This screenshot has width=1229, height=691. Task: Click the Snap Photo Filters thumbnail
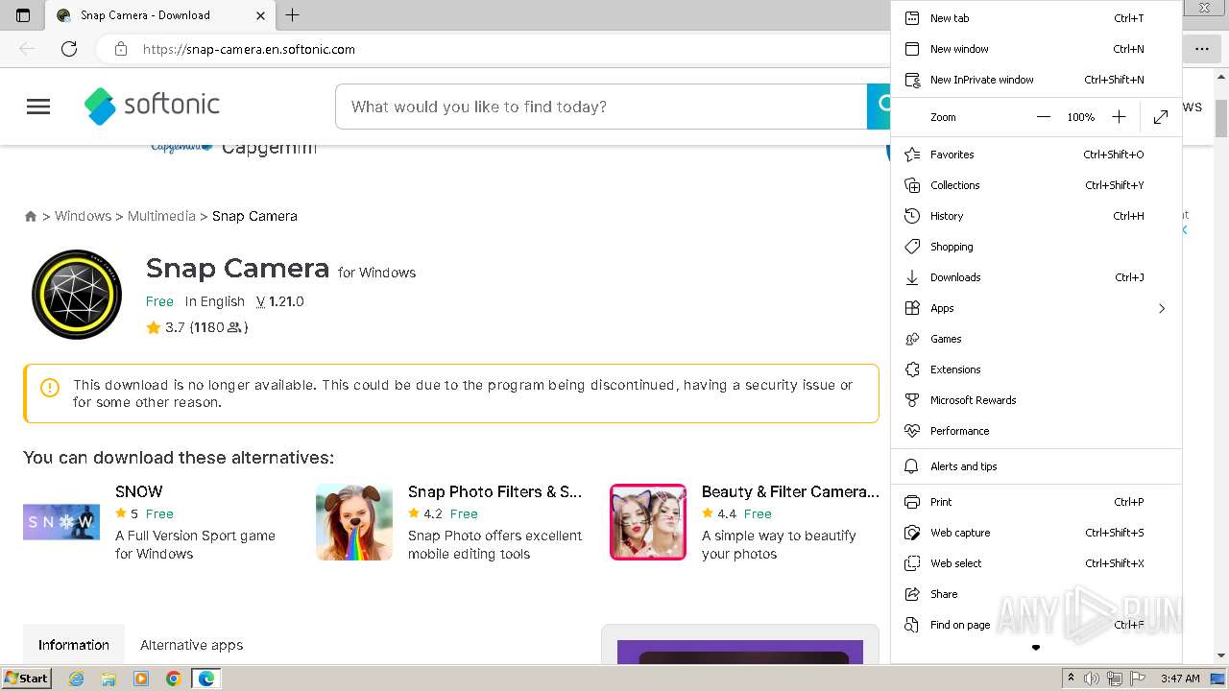pyautogui.click(x=354, y=522)
